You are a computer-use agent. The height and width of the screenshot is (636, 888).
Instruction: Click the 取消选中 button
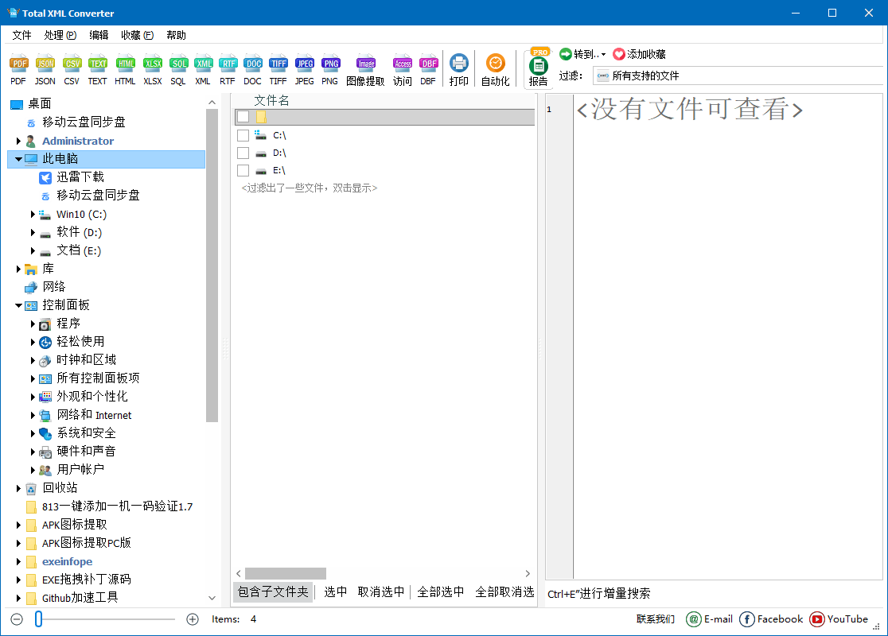[x=381, y=591]
